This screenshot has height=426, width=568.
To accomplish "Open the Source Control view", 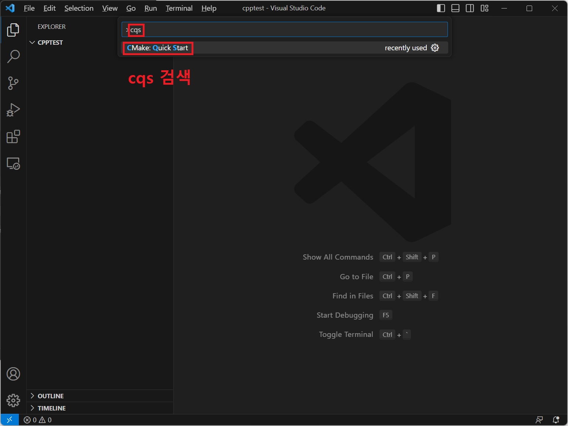I will [13, 83].
